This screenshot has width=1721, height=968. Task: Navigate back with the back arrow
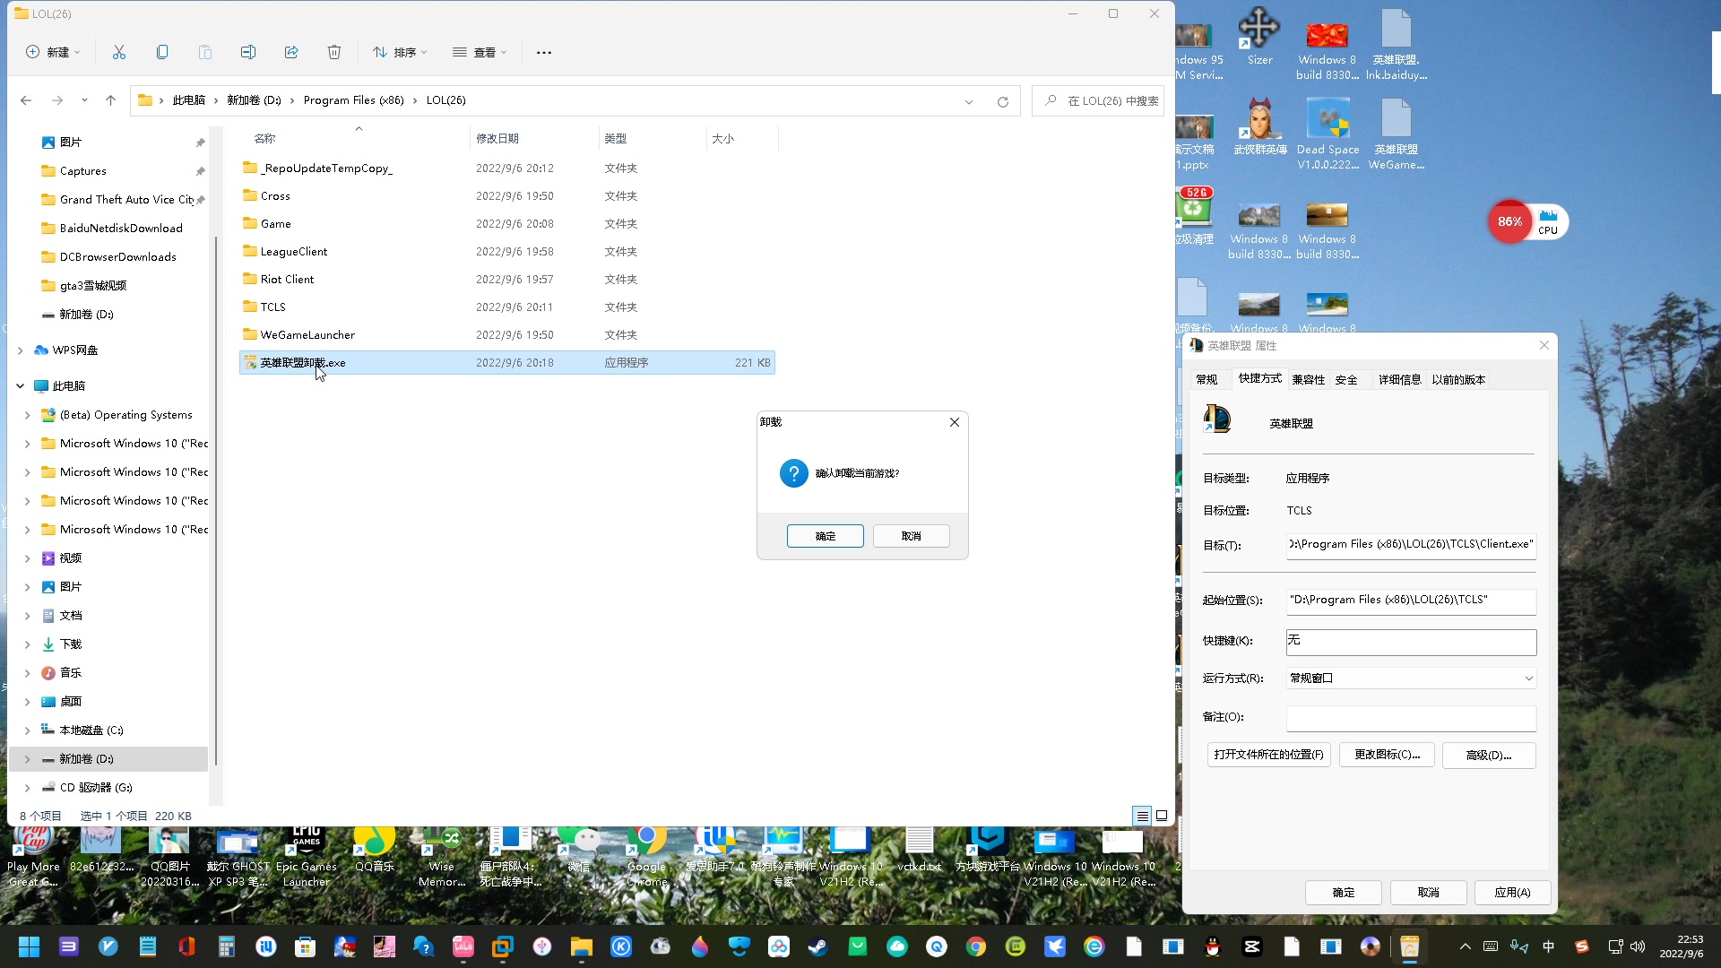pyautogui.click(x=26, y=100)
